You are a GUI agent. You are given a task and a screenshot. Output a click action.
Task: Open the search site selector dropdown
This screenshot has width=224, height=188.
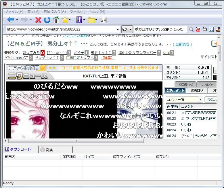click(x=130, y=29)
